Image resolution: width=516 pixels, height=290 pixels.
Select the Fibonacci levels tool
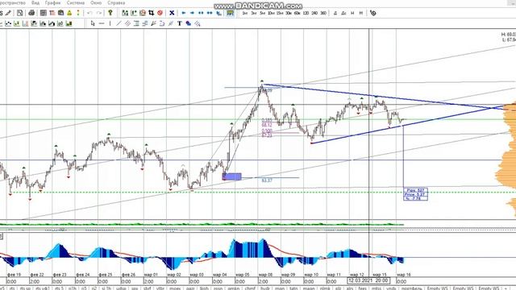point(136,23)
